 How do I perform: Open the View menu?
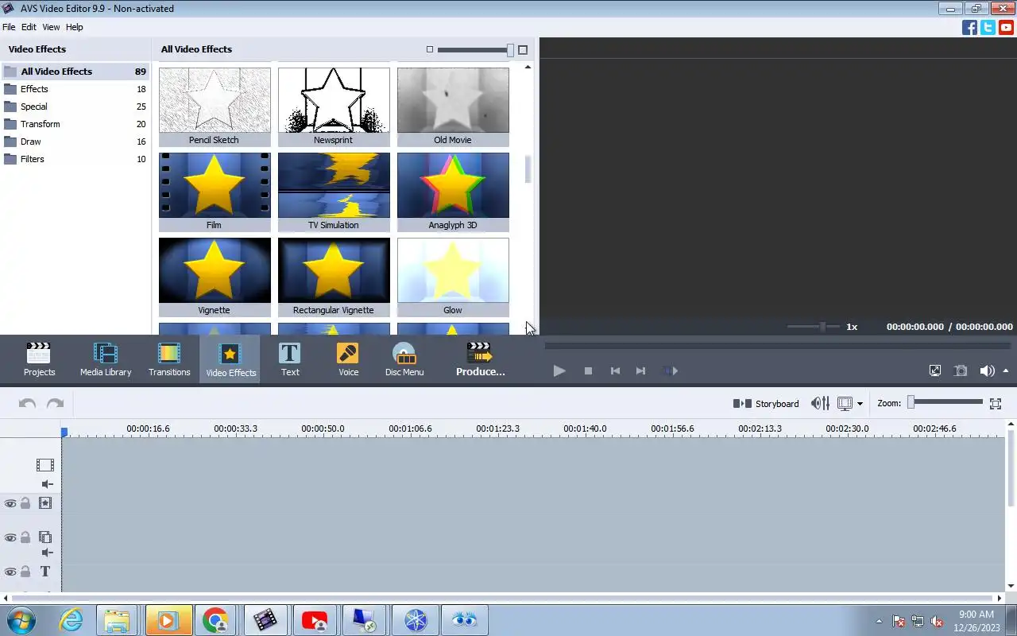[51, 27]
